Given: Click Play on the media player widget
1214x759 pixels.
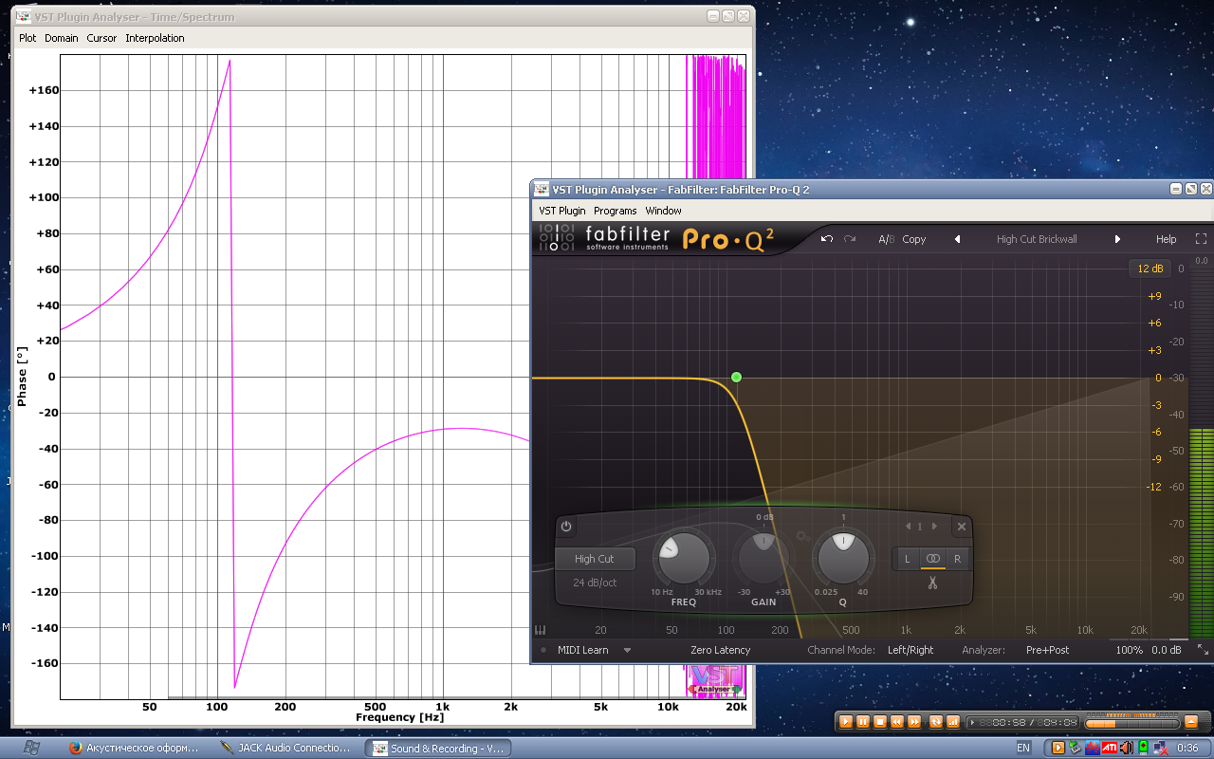Looking at the screenshot, I should coord(846,722).
